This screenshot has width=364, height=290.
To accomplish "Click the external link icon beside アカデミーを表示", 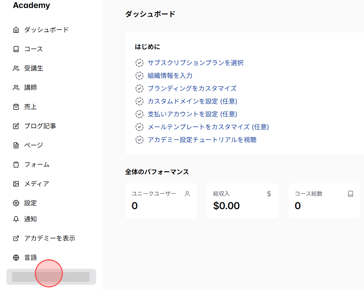I will 16,238.
